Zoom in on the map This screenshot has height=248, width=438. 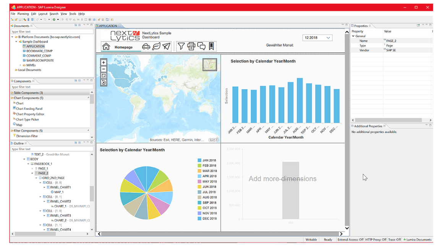pyautogui.click(x=104, y=63)
